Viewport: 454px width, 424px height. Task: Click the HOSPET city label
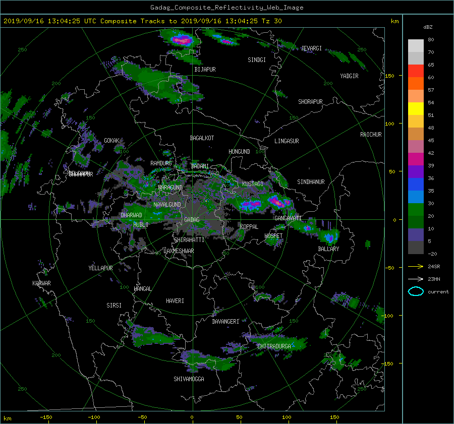(x=273, y=236)
